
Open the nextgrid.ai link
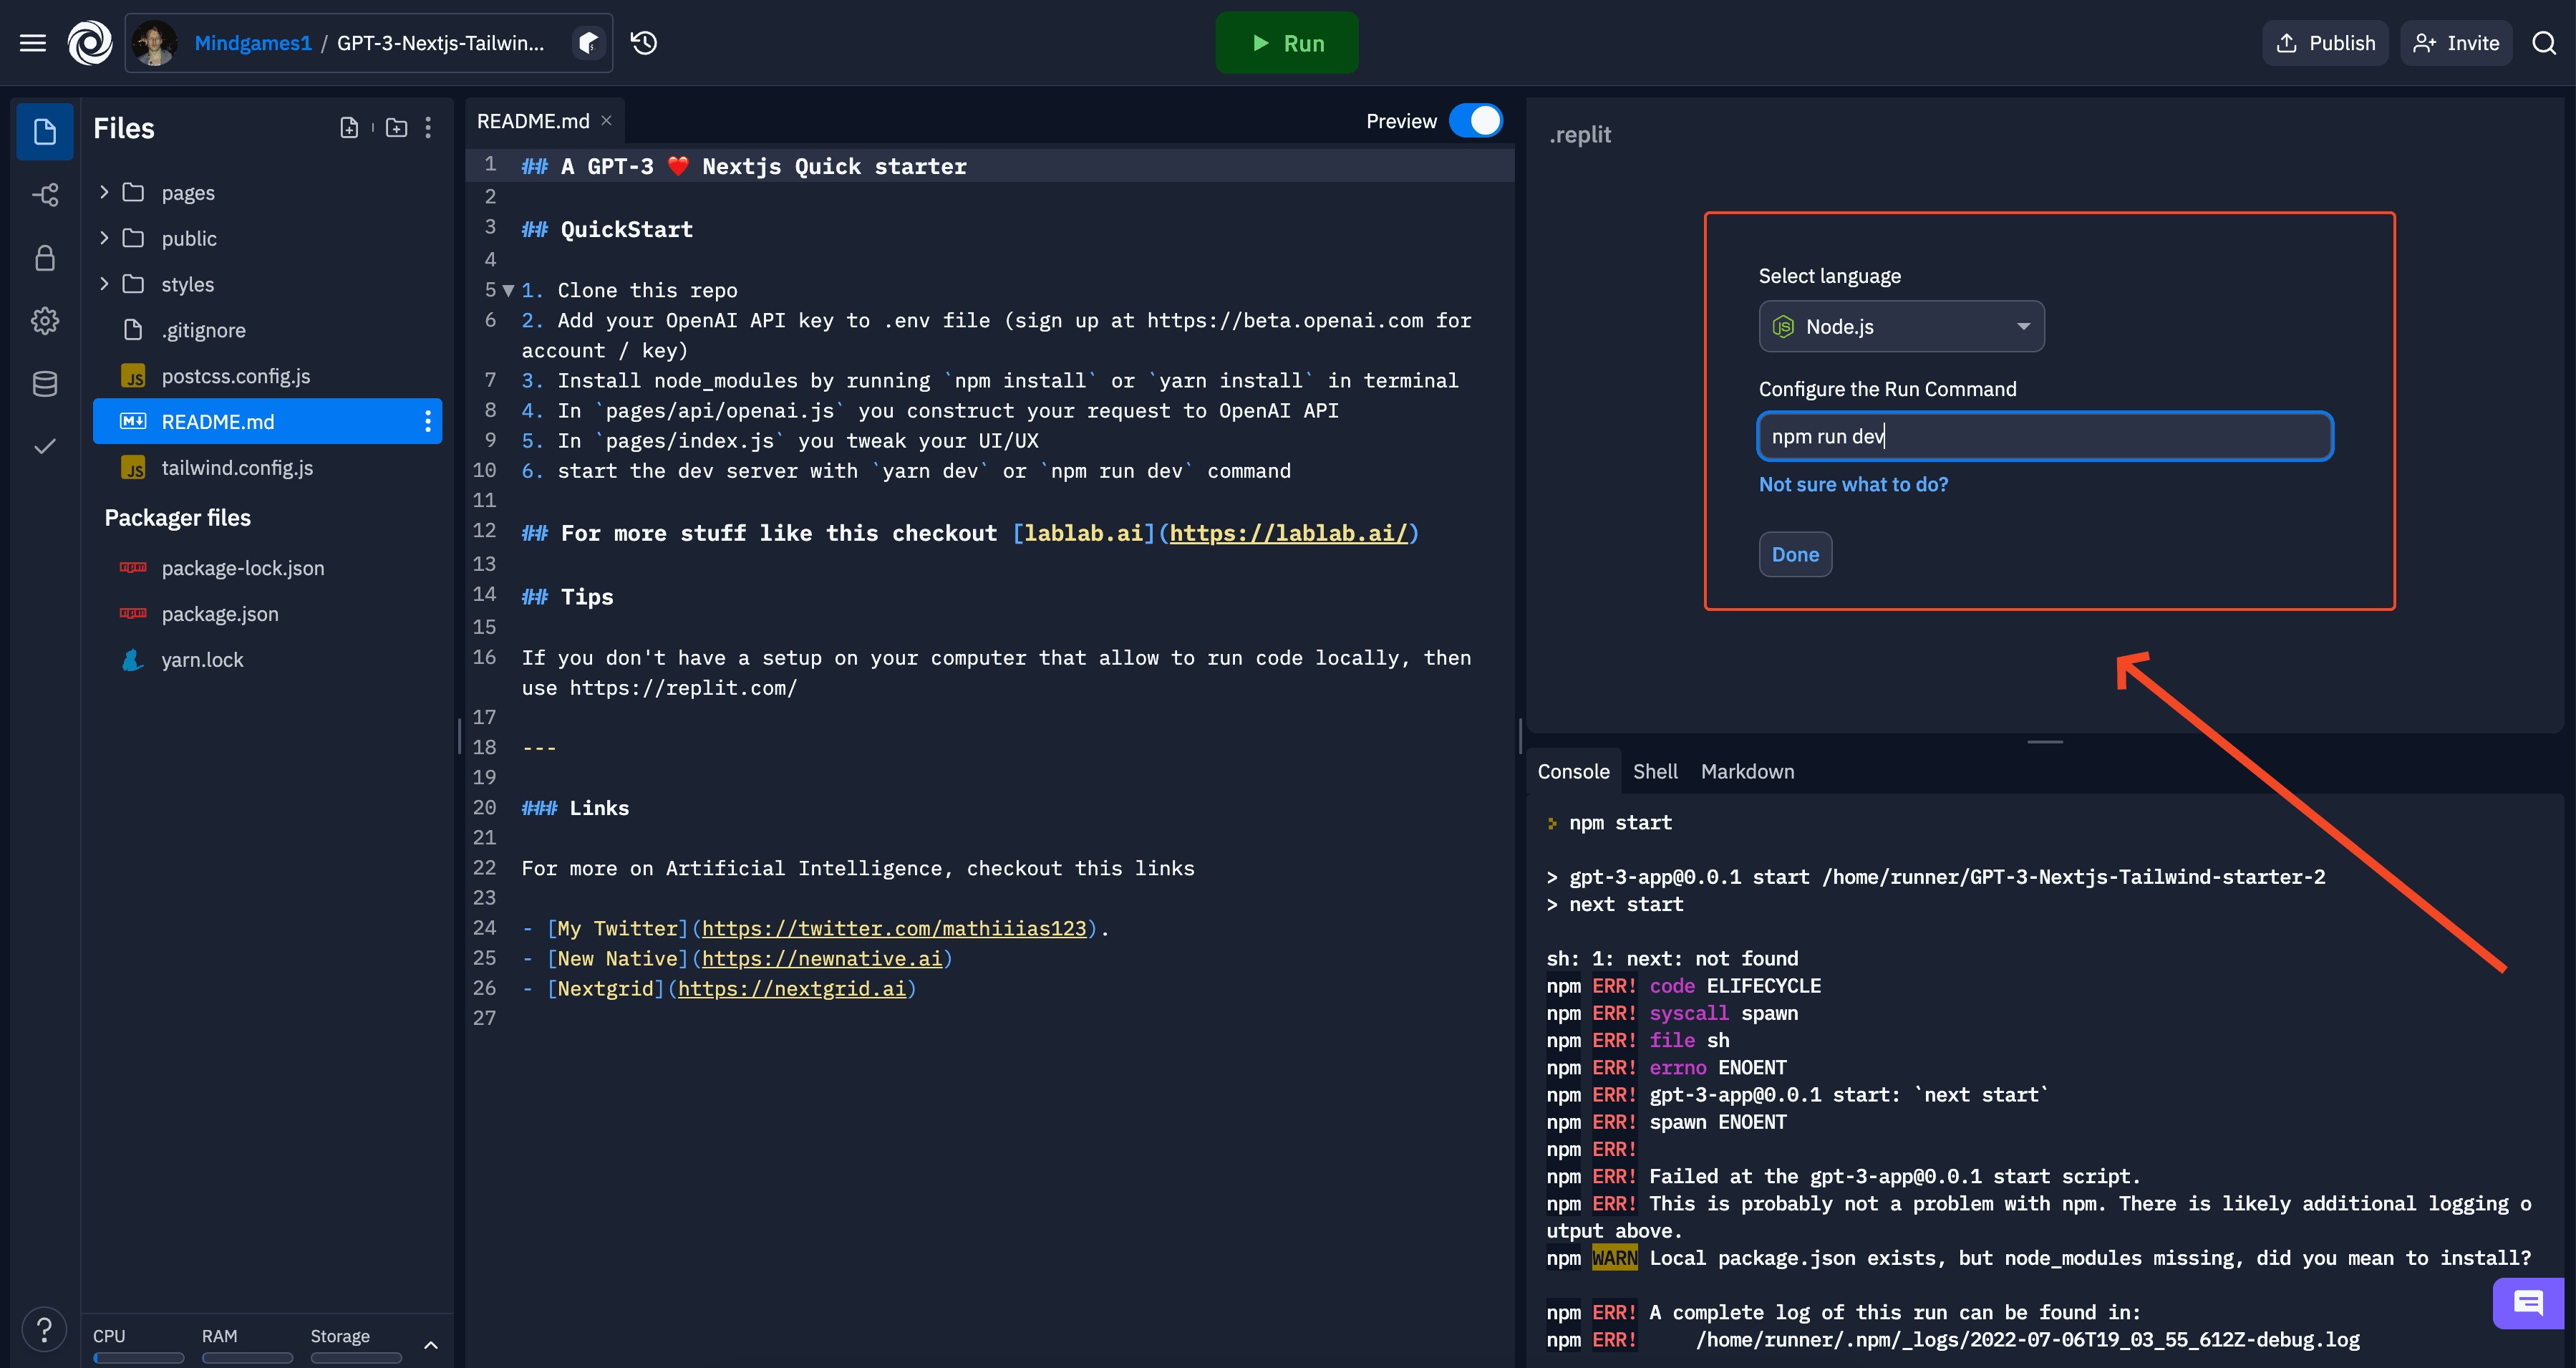click(791, 988)
